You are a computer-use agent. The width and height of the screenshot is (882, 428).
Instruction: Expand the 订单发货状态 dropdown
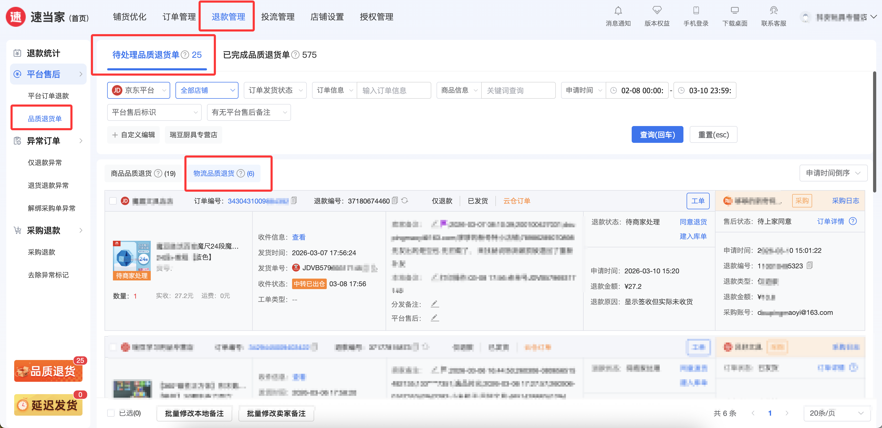275,90
